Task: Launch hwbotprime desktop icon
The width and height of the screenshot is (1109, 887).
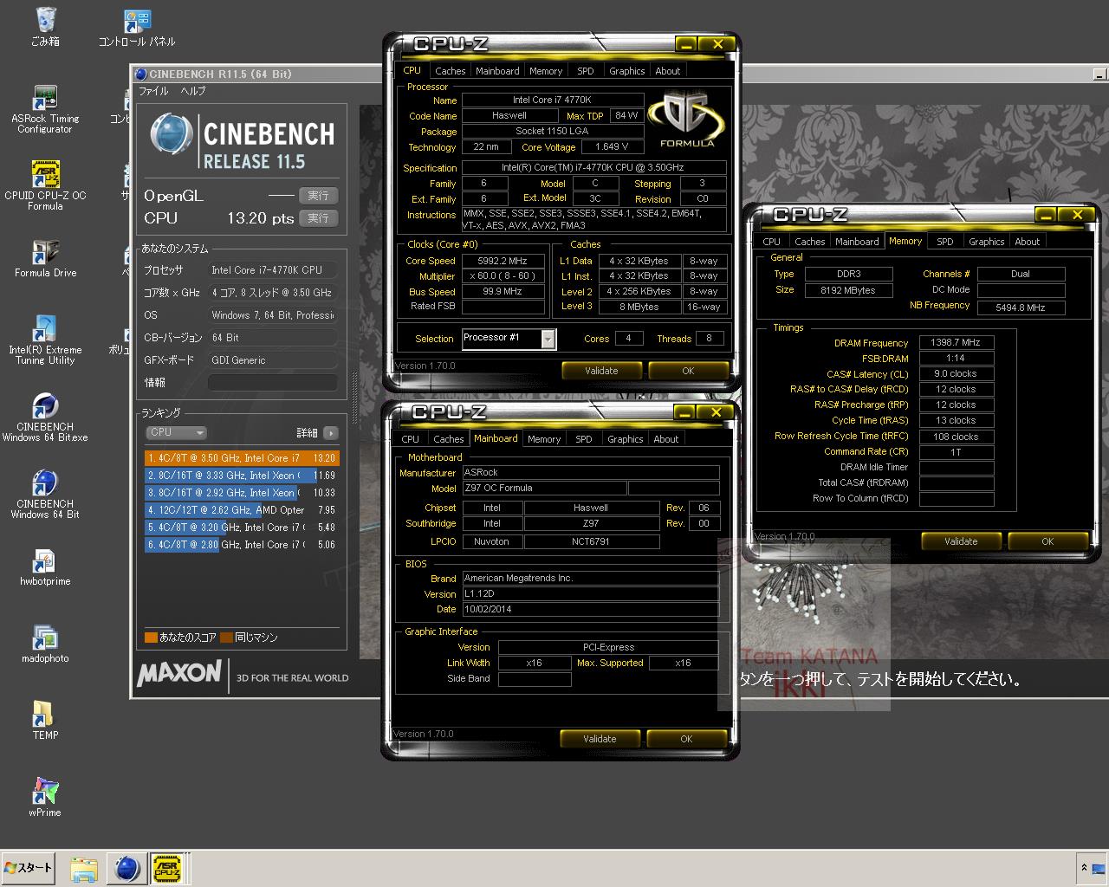Action: [x=45, y=566]
